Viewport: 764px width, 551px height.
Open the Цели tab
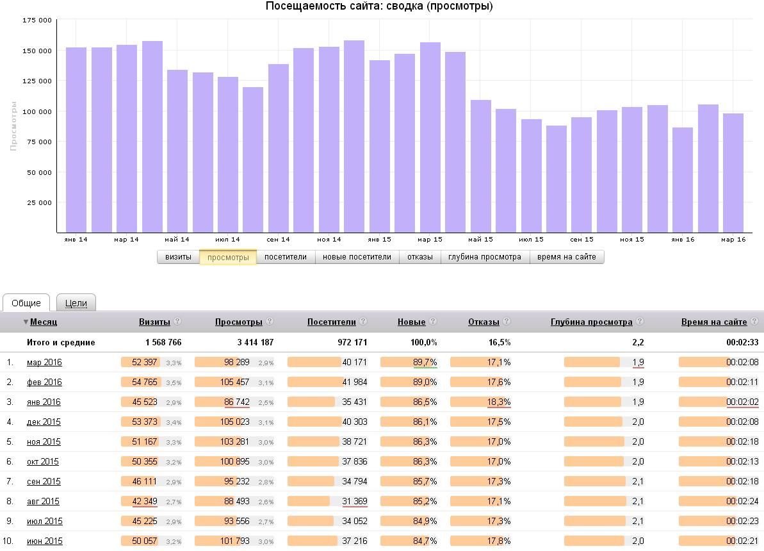pyautogui.click(x=76, y=303)
